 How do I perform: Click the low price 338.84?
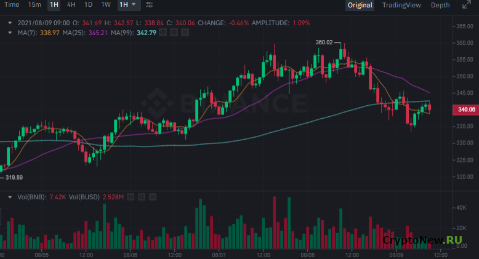click(154, 23)
